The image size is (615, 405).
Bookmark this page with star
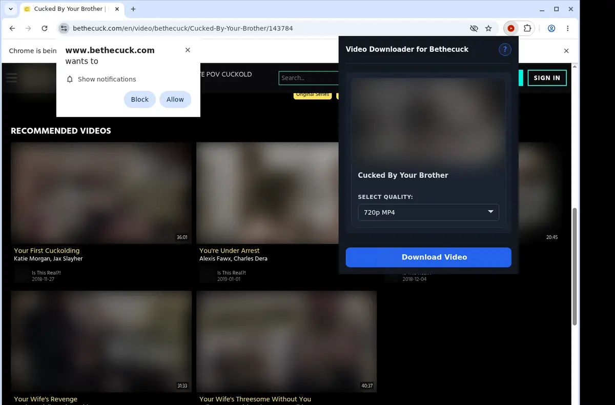coord(488,28)
